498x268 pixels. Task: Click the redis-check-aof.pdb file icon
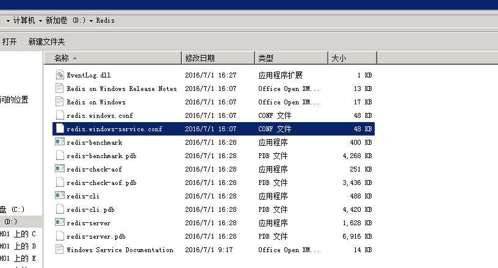pos(59,183)
